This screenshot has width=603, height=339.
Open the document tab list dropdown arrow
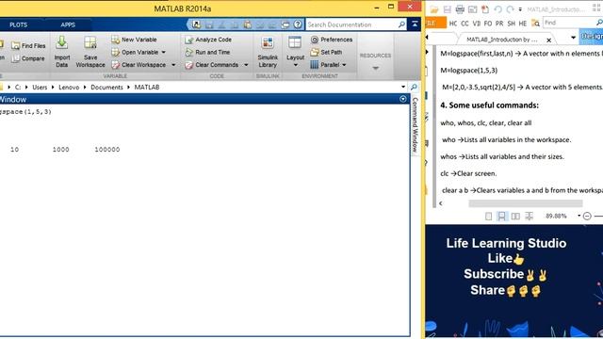[x=573, y=38]
